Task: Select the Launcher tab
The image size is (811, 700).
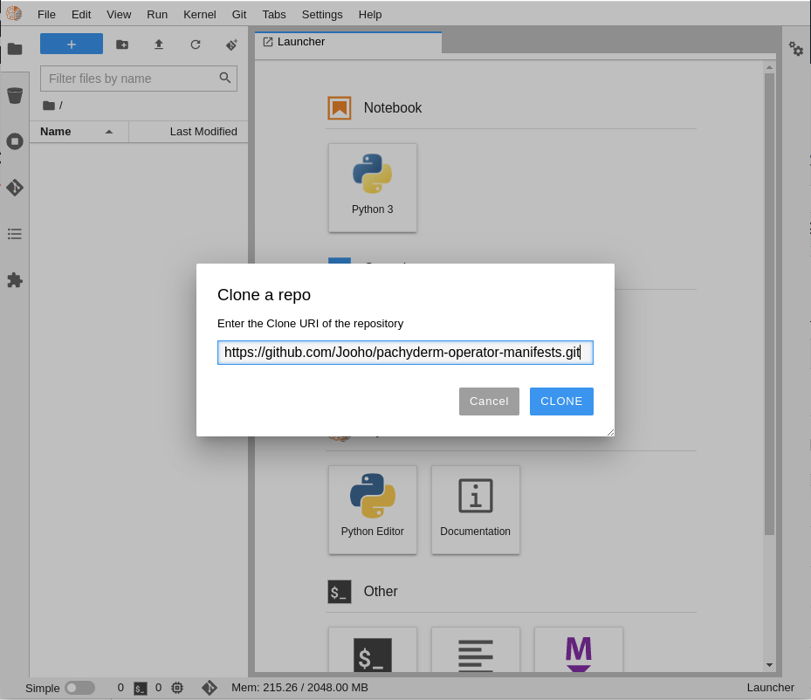Action: coord(347,42)
